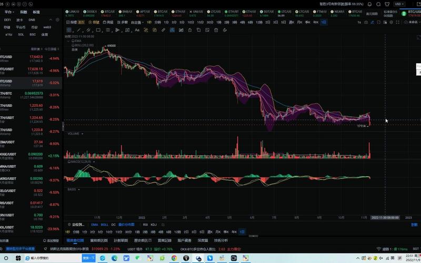
Task: Open the BASIS pane dropdown
Action: pos(78,189)
